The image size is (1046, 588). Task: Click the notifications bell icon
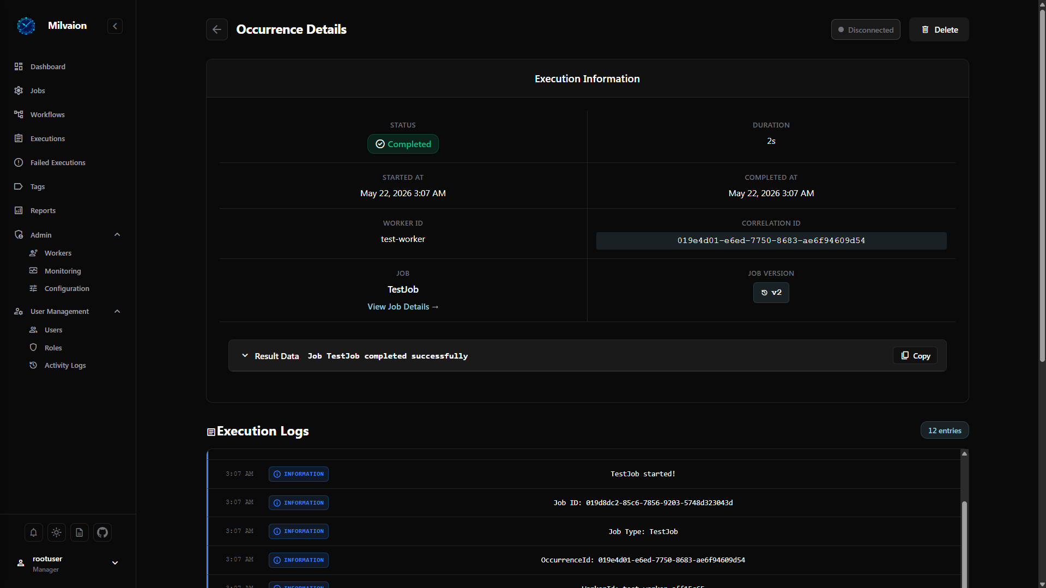(33, 532)
